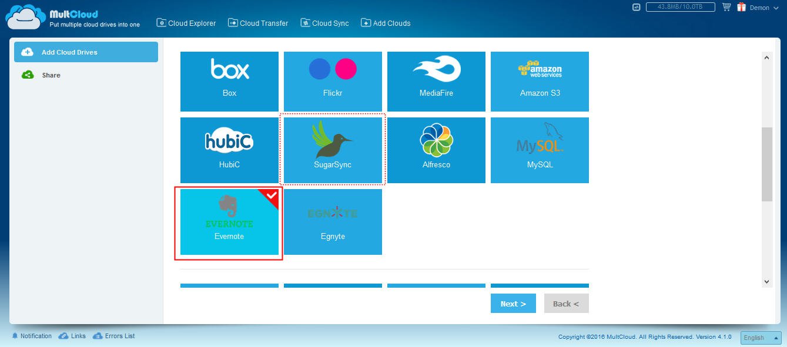Deselect the checked Evernote tile
The width and height of the screenshot is (787, 347).
click(x=229, y=222)
